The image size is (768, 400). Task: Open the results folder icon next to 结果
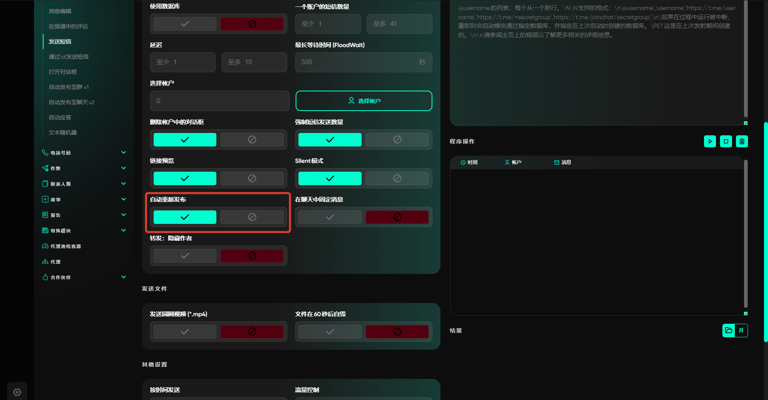coord(729,331)
